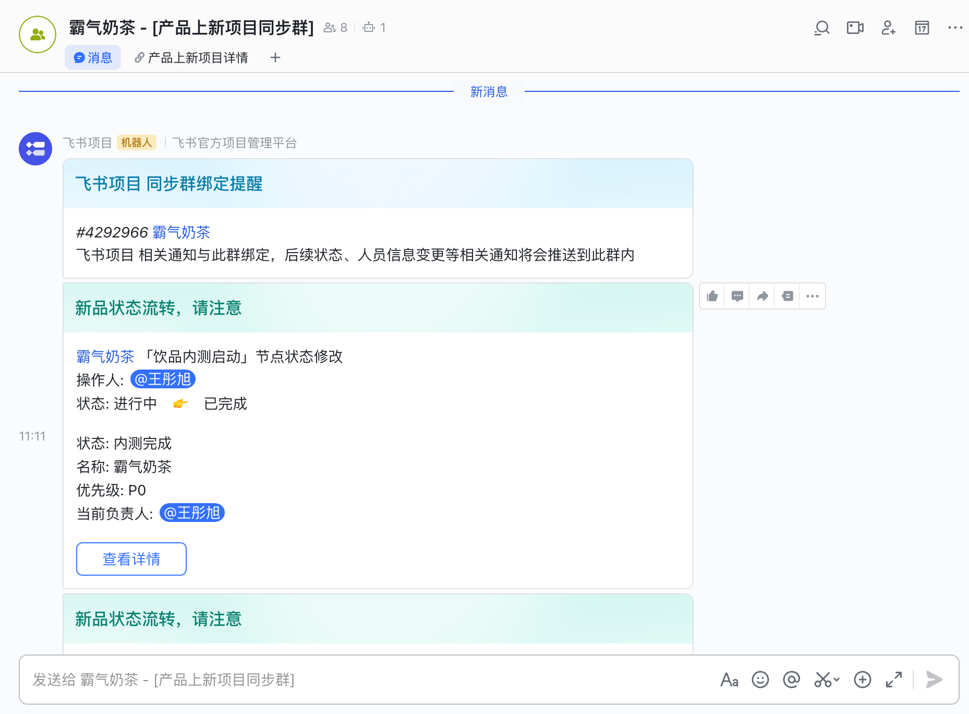969x714 pixels.
Task: Click the 机器人 tag badge
Action: [x=137, y=143]
